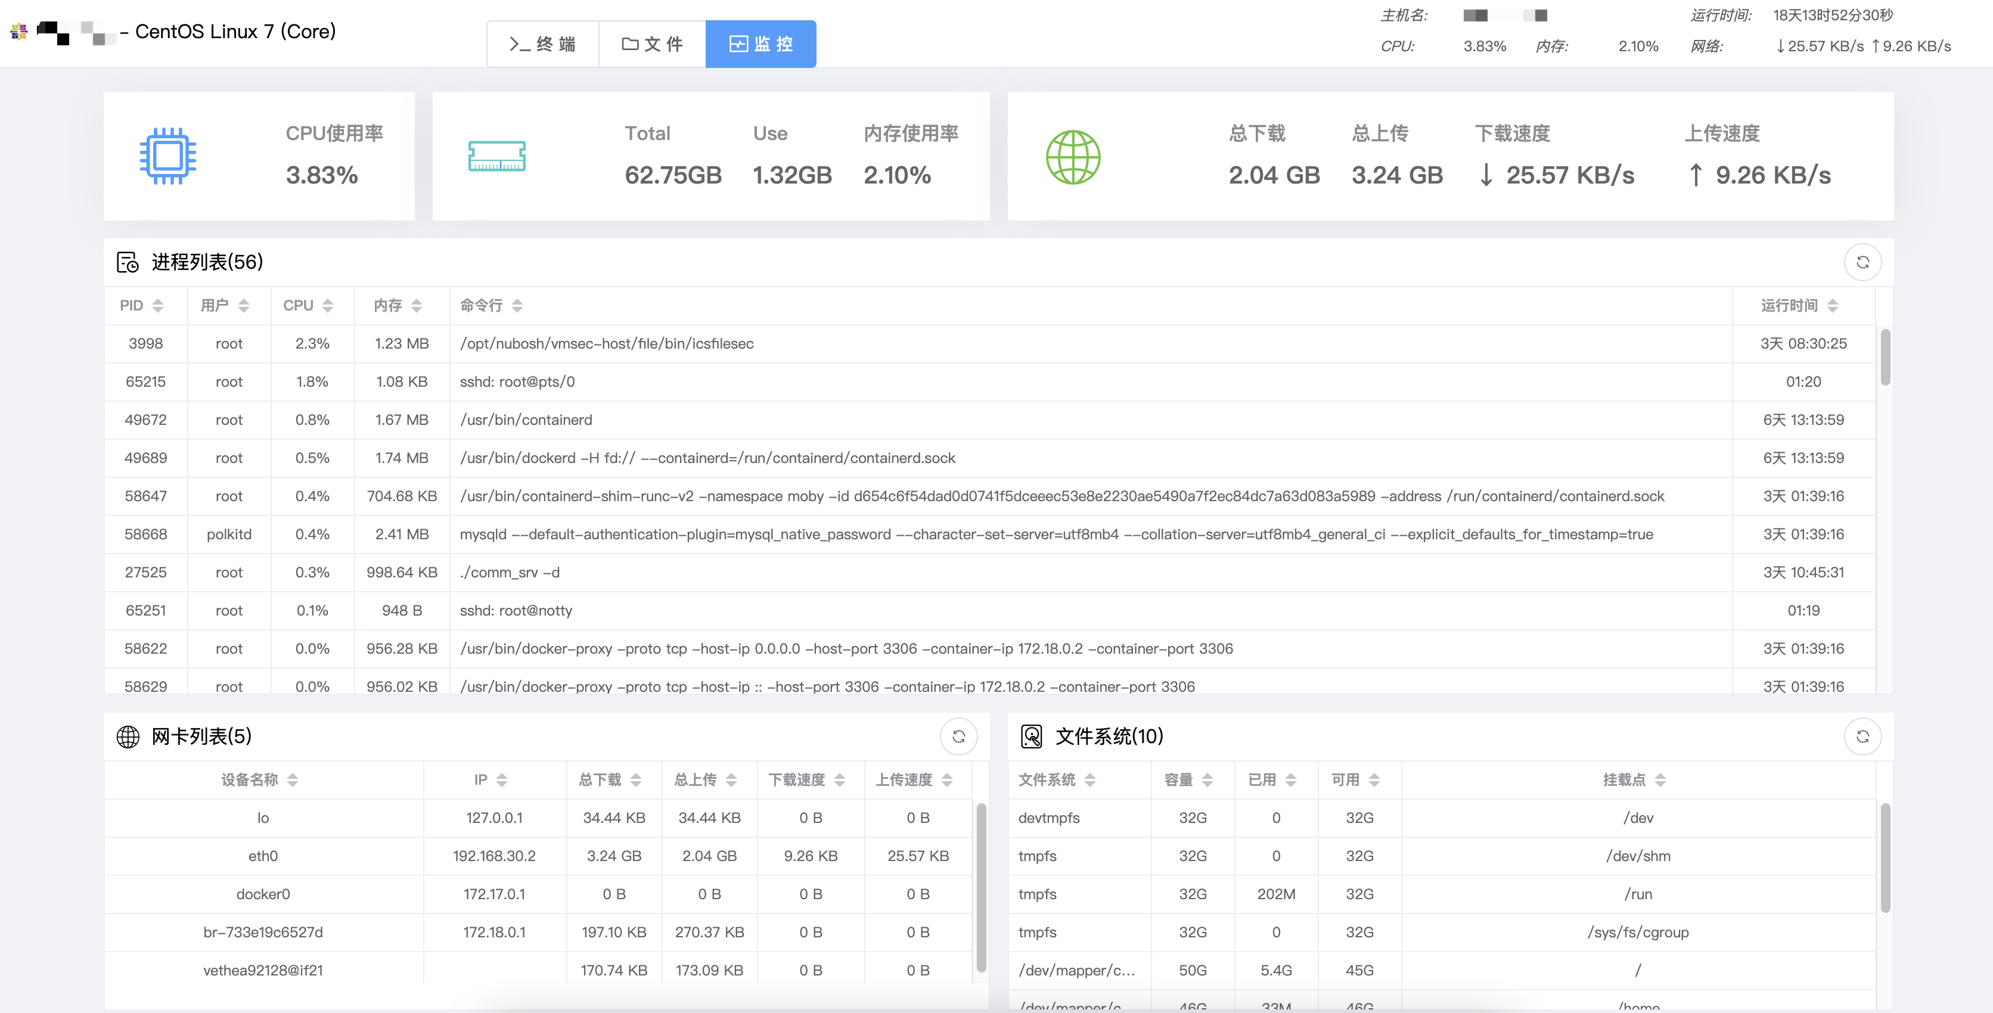Image resolution: width=1993 pixels, height=1013 pixels.
Task: Click the CPU chip icon
Action: pos(168,156)
